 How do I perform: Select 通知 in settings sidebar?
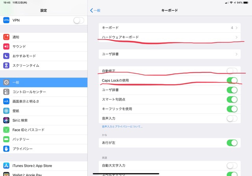44,37
